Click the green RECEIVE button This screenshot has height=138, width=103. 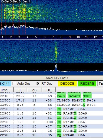(87, 84)
